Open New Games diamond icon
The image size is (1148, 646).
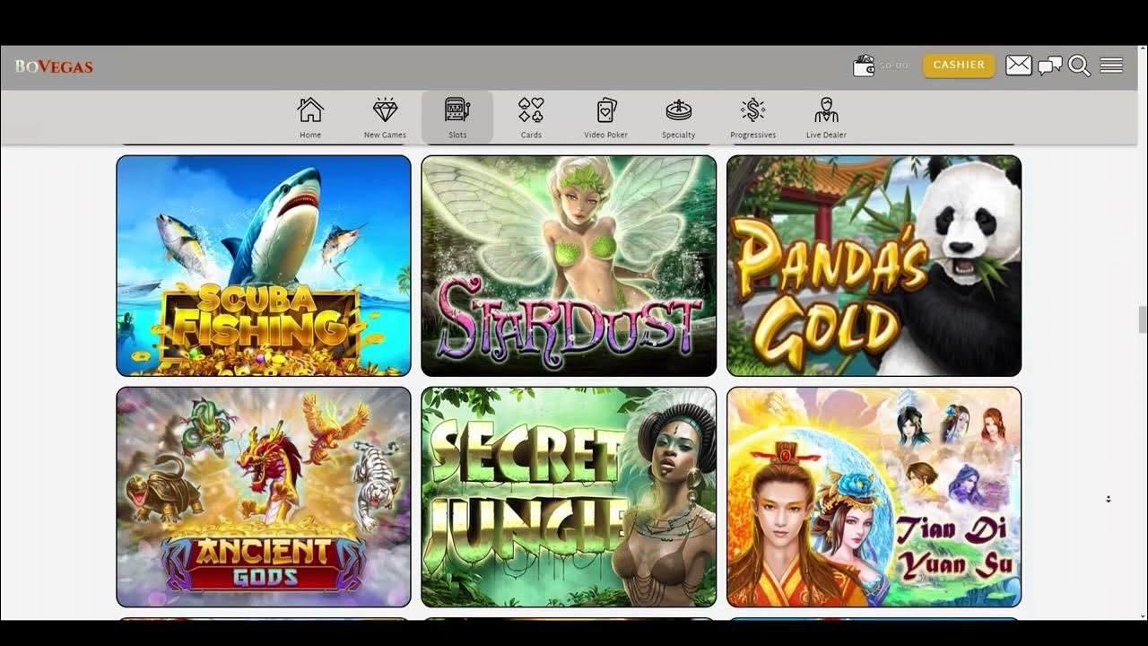tap(386, 110)
